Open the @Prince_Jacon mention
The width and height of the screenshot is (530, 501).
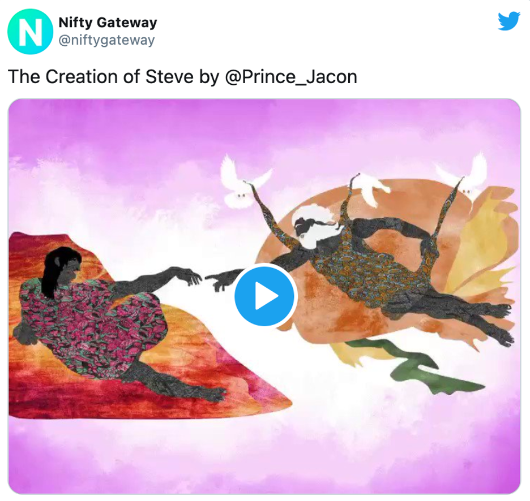pos(290,77)
